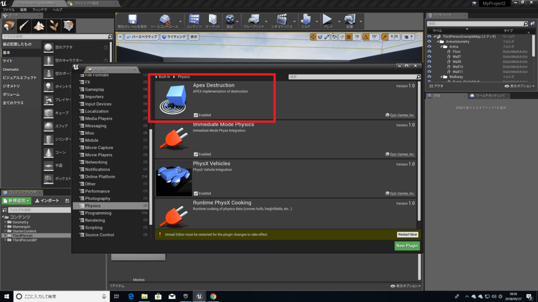Toggle visibility of ArenaGeometry folder
Viewport: 538px width, 302px height.
click(429, 42)
